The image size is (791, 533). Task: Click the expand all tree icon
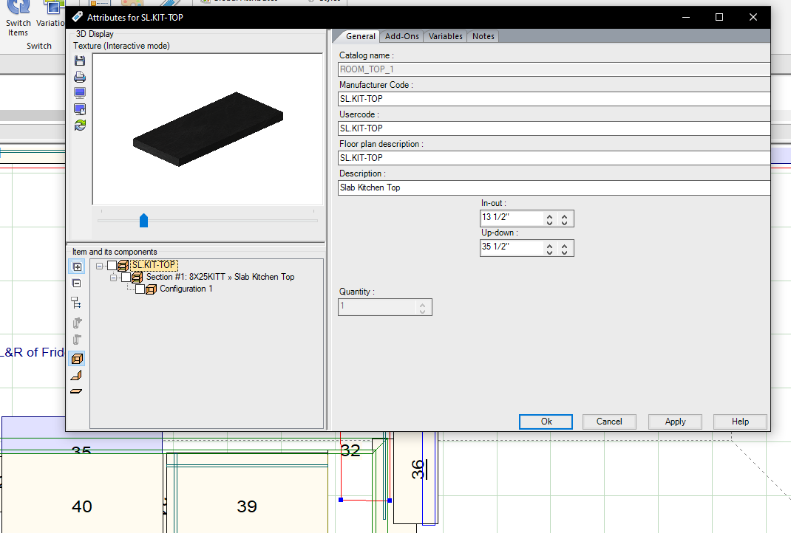point(77,266)
